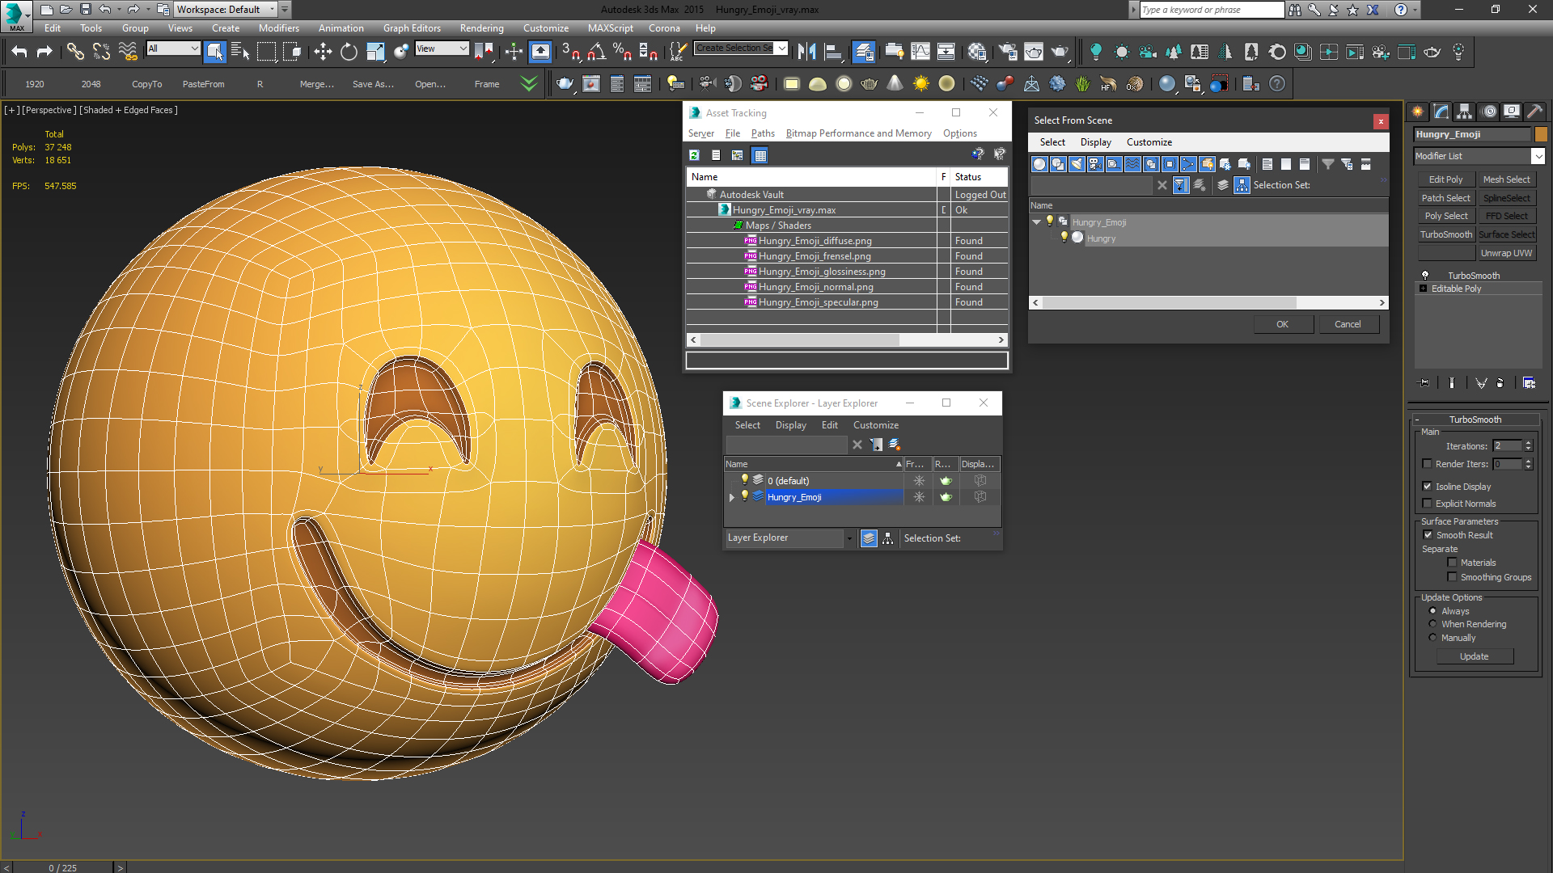Image resolution: width=1553 pixels, height=873 pixels.
Task: Collapse Hungry_Emoji tree in Select From Scene
Action: click(1037, 221)
